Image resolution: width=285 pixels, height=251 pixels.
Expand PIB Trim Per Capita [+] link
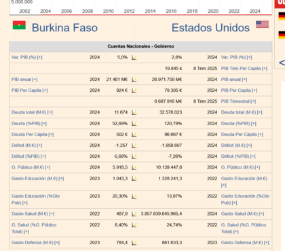[x=244, y=69]
